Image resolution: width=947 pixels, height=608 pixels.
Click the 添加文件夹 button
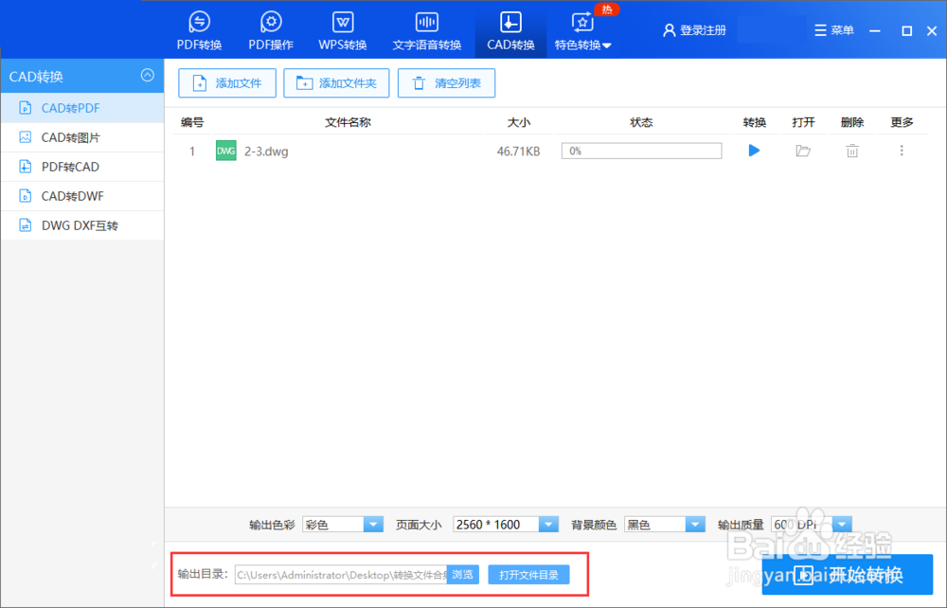336,83
